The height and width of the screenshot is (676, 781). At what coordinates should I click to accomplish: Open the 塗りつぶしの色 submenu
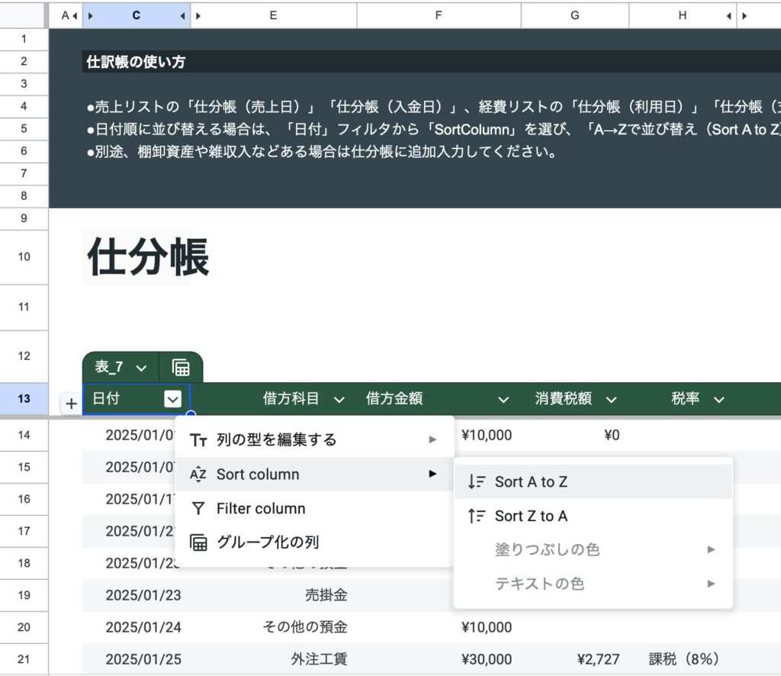[x=593, y=549]
